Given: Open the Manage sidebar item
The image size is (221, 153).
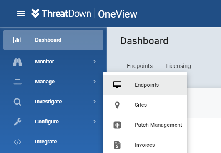Looking at the screenshot, I should coord(53,82).
